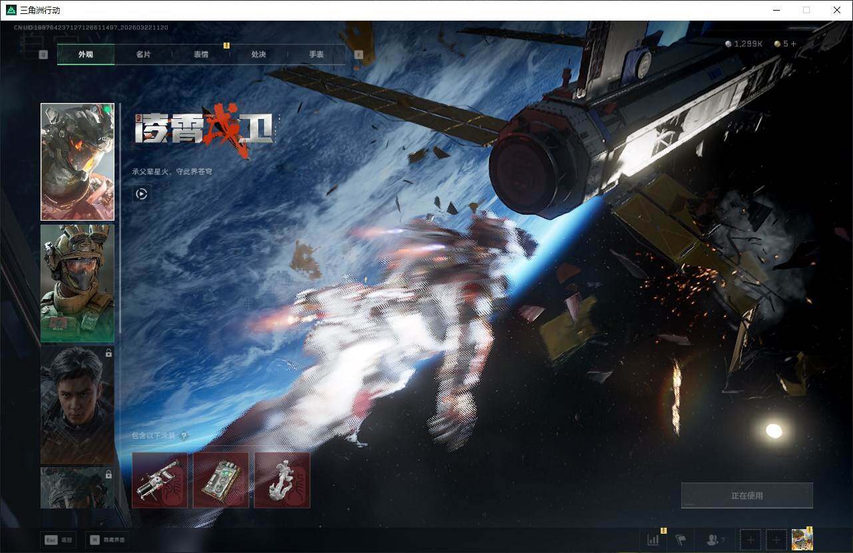Image resolution: width=853 pixels, height=553 pixels.
Task: Click the 正在使用 button
Action: pos(747,495)
